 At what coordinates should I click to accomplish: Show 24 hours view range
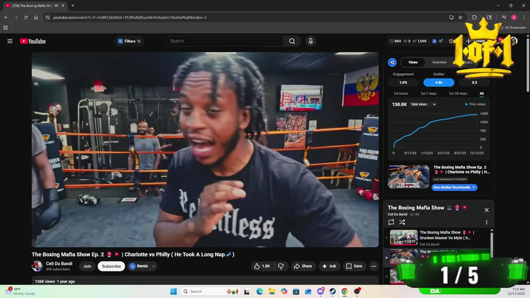point(401,94)
